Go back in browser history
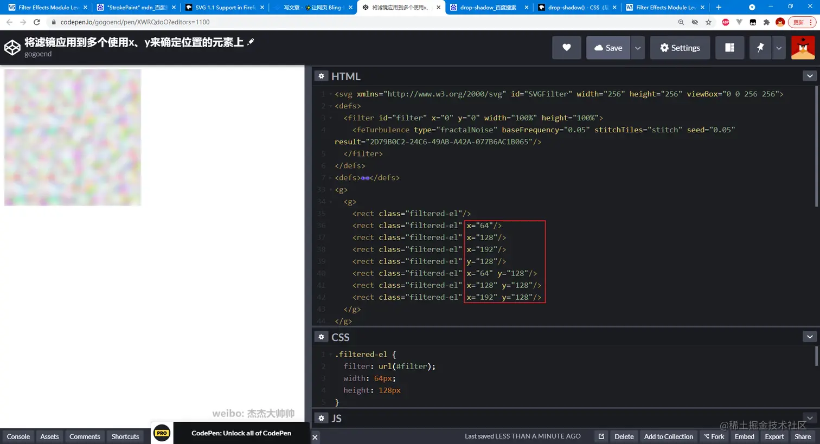This screenshot has width=820, height=444. point(9,22)
